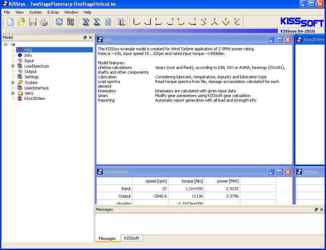Select the first view icon, y-up x-right
This screenshot has height=250, width=326.
coord(136,22)
